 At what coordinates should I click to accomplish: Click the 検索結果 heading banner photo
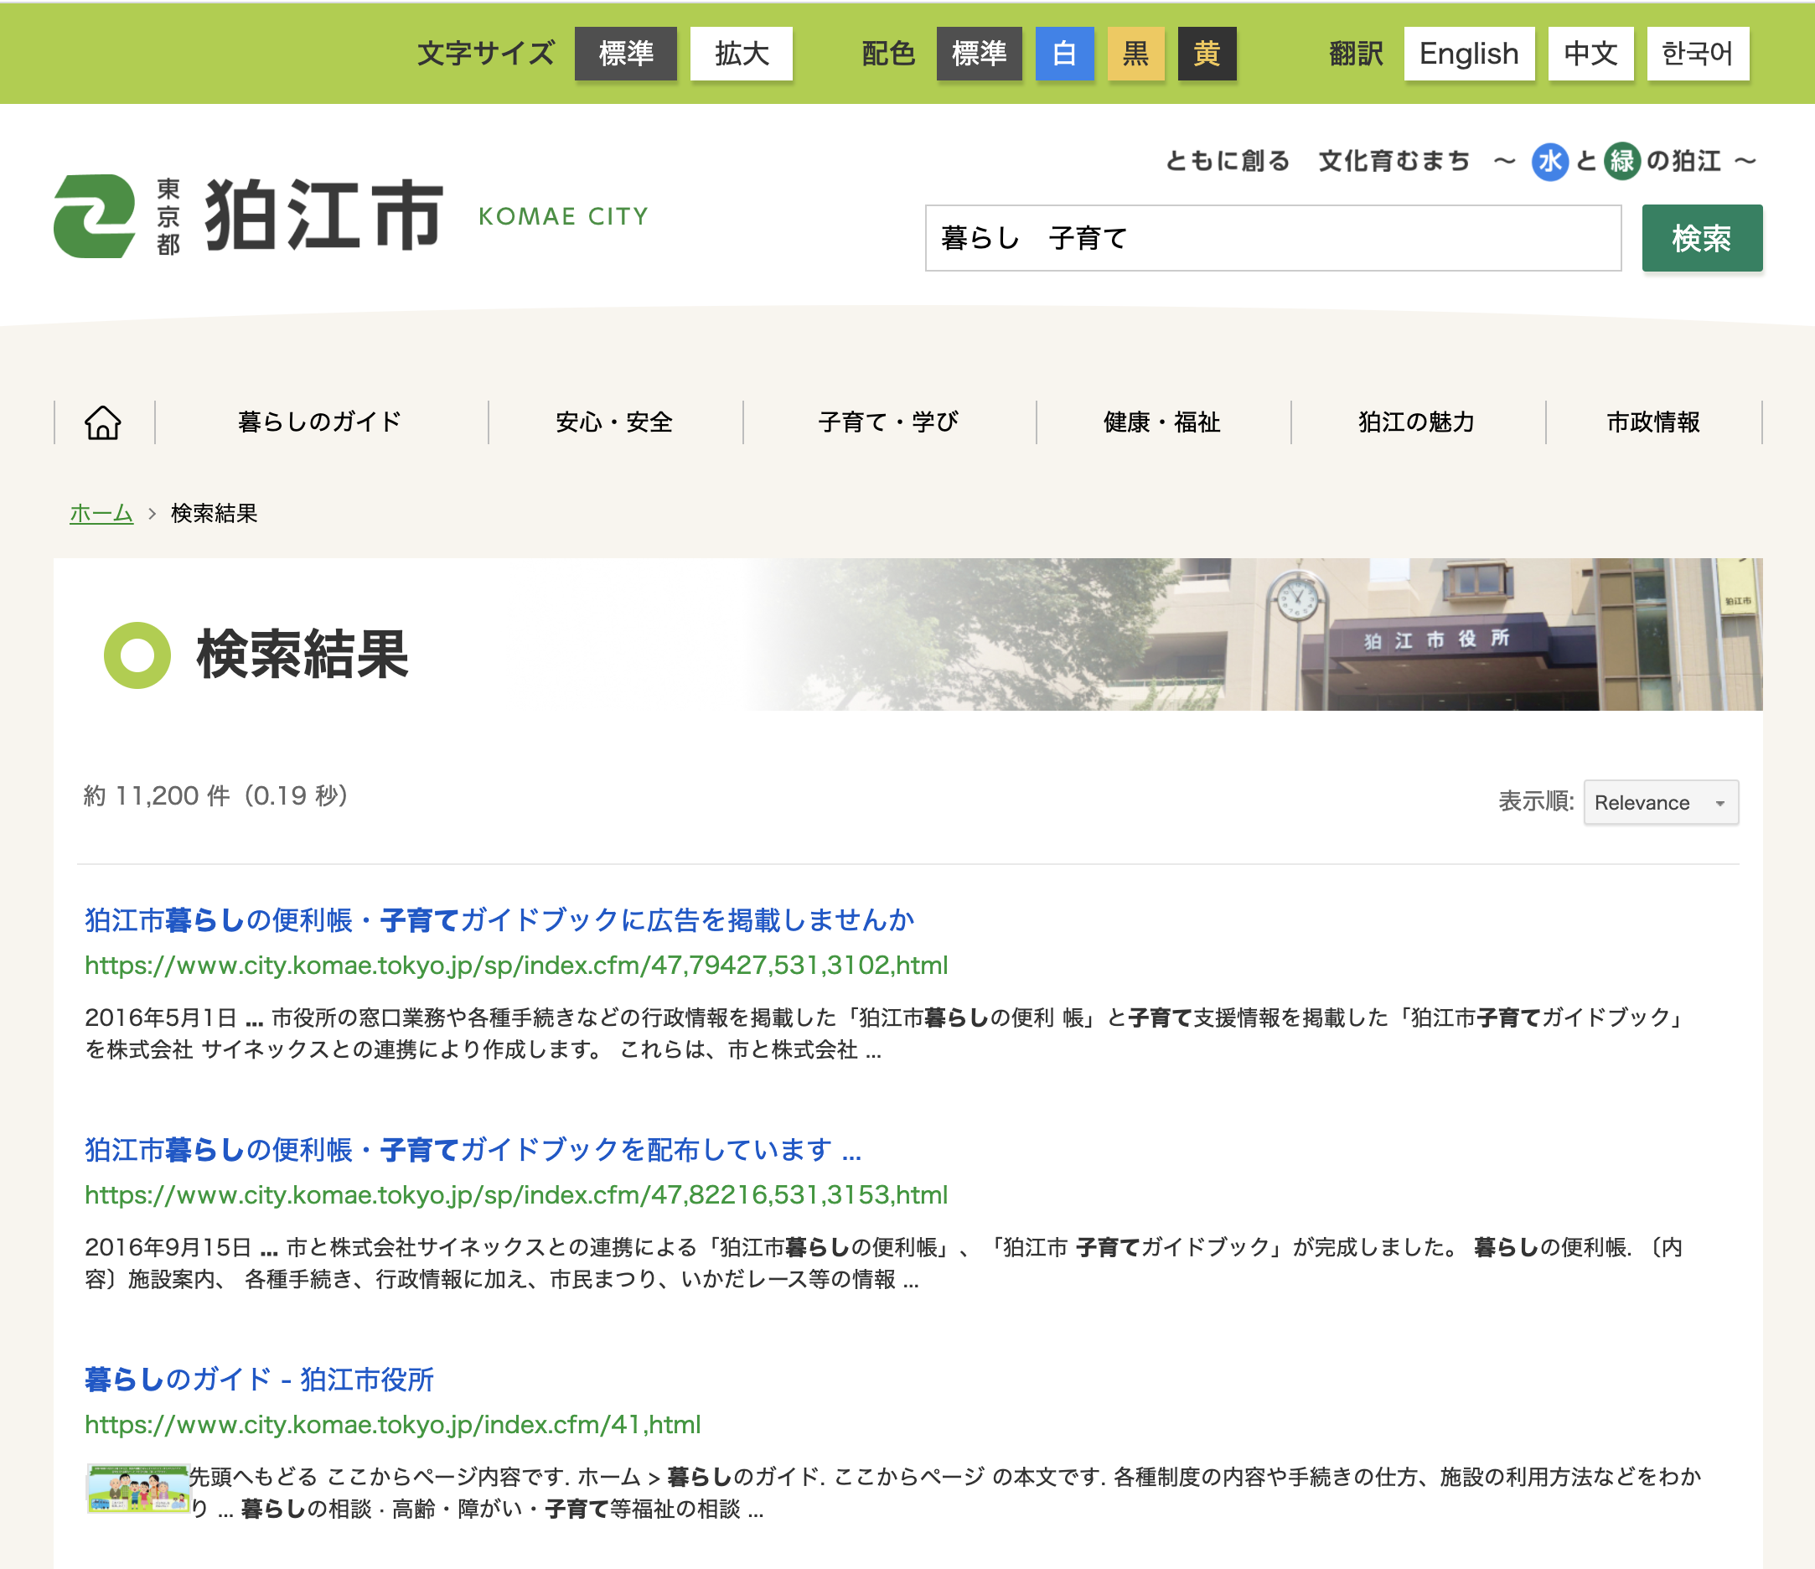[1253, 634]
